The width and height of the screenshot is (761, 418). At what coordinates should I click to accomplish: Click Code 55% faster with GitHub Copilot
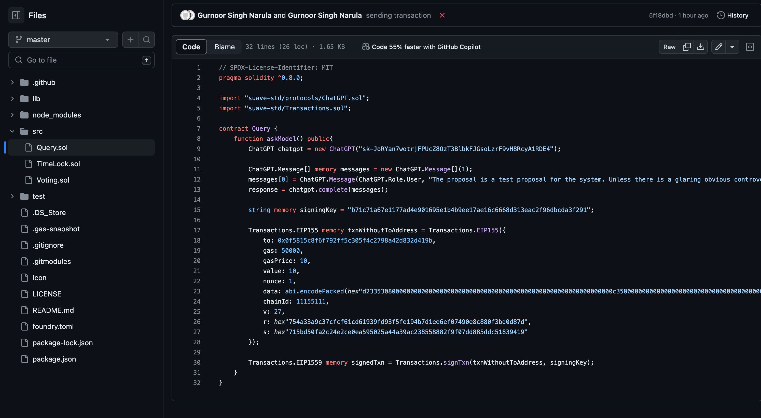pos(426,47)
